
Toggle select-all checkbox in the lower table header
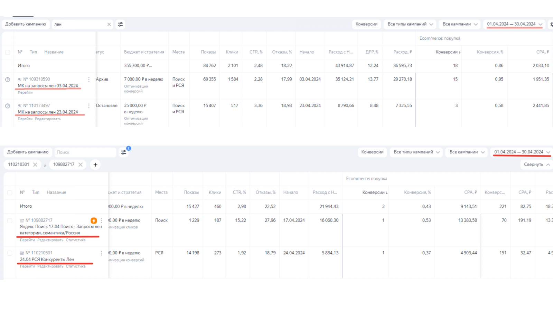click(10, 193)
